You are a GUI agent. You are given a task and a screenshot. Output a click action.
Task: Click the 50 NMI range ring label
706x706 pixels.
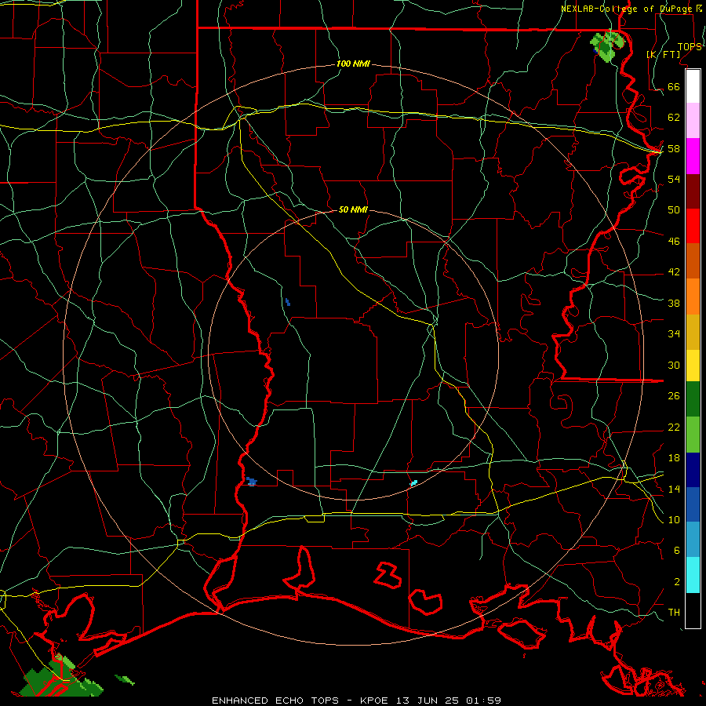(x=353, y=209)
